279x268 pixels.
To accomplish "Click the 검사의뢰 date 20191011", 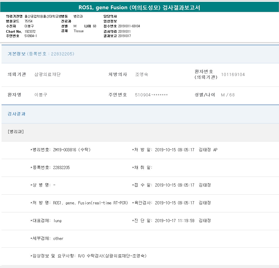I will tap(124, 31).
